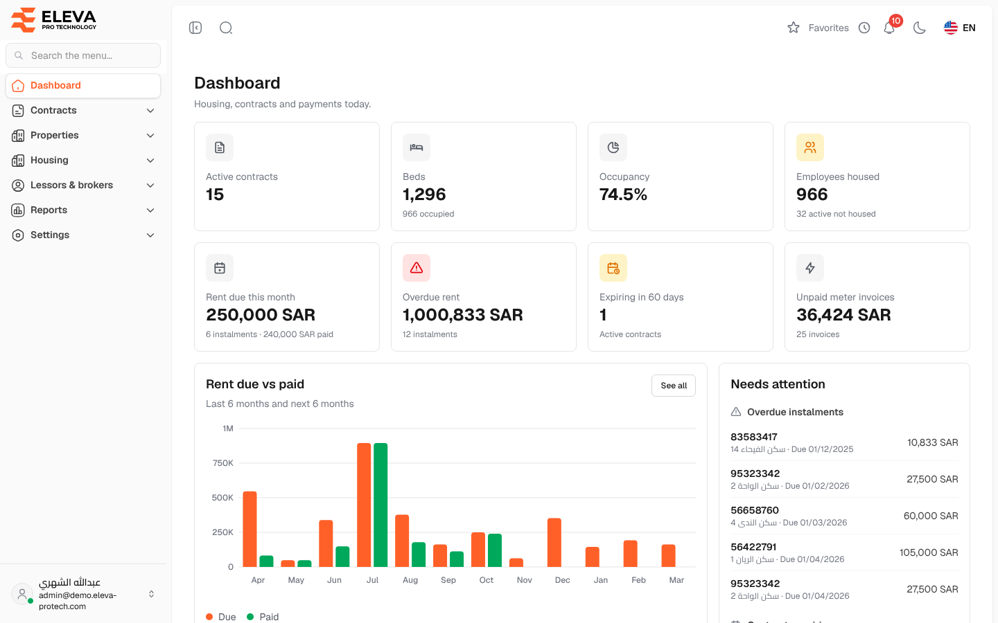
Task: Expand the Reports chevron
Action: 150,210
